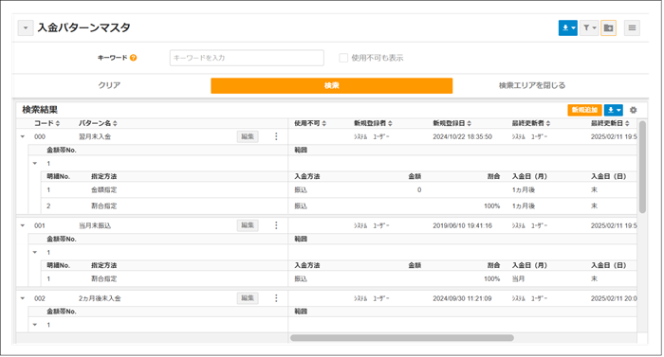The width and height of the screenshot is (664, 357).
Task: Click 当月末振込 pattern name
Action: 95,225
